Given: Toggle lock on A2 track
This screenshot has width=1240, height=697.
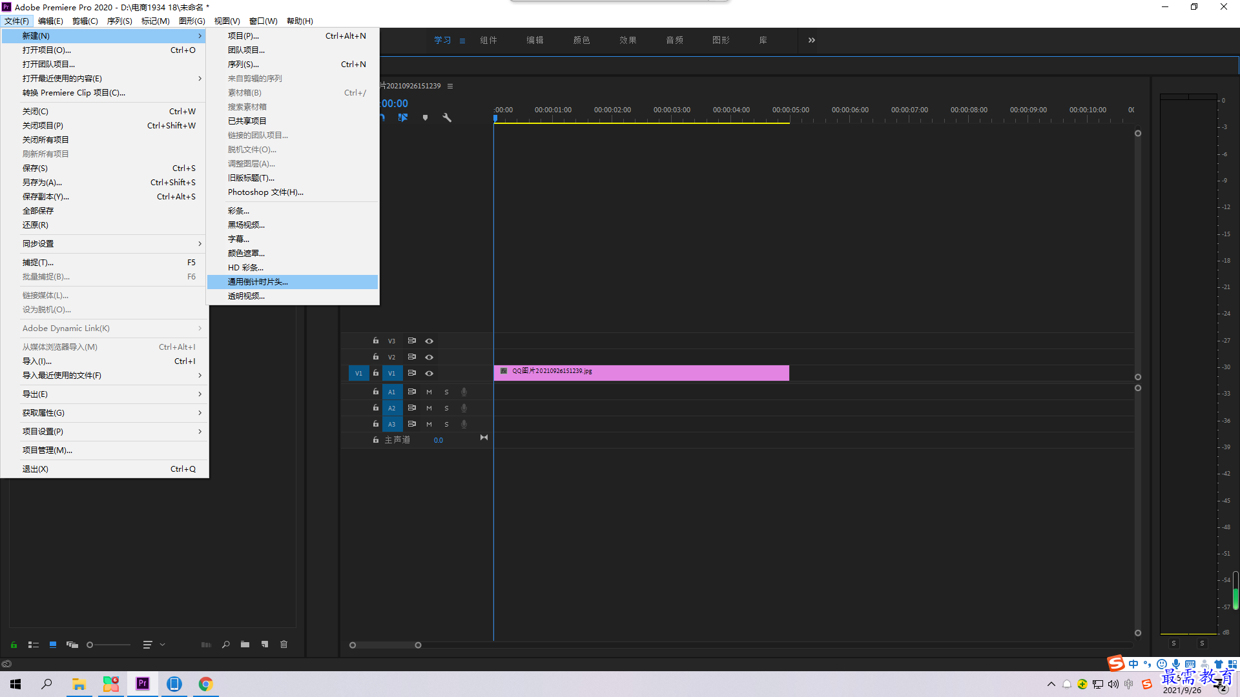Looking at the screenshot, I should [376, 407].
